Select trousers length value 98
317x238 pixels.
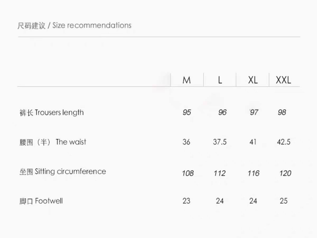pyautogui.click(x=282, y=113)
